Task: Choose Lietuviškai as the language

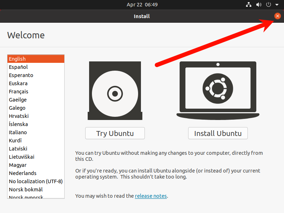Action: click(36, 157)
